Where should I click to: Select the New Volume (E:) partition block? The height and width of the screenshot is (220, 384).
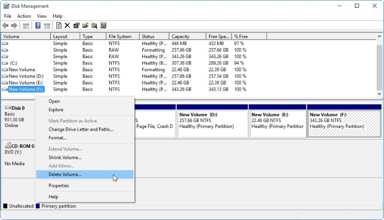[x=278, y=121]
